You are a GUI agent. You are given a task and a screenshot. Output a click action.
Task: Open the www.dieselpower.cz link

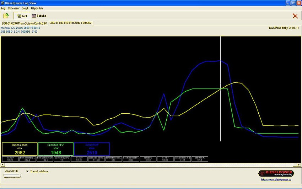(277, 179)
